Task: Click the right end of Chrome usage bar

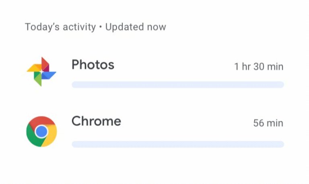Action: coord(281,144)
